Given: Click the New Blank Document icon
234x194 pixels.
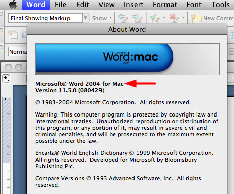Looking at the screenshot, I should tap(13, 34).
